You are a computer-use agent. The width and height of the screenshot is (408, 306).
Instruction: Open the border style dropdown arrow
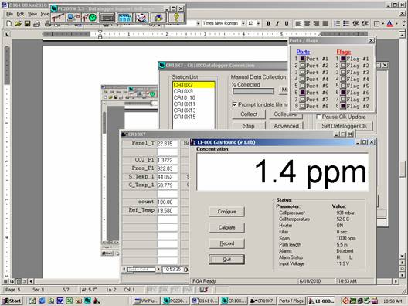click(x=383, y=24)
